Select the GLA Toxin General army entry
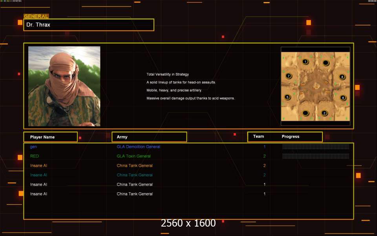377x236 pixels. (x=134, y=156)
